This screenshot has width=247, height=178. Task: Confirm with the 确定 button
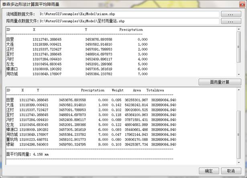click(209, 171)
